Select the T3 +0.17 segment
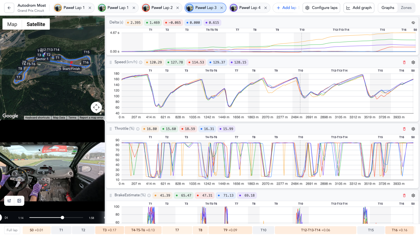Image resolution: width=420 pixels, height=236 pixels. (x=109, y=230)
